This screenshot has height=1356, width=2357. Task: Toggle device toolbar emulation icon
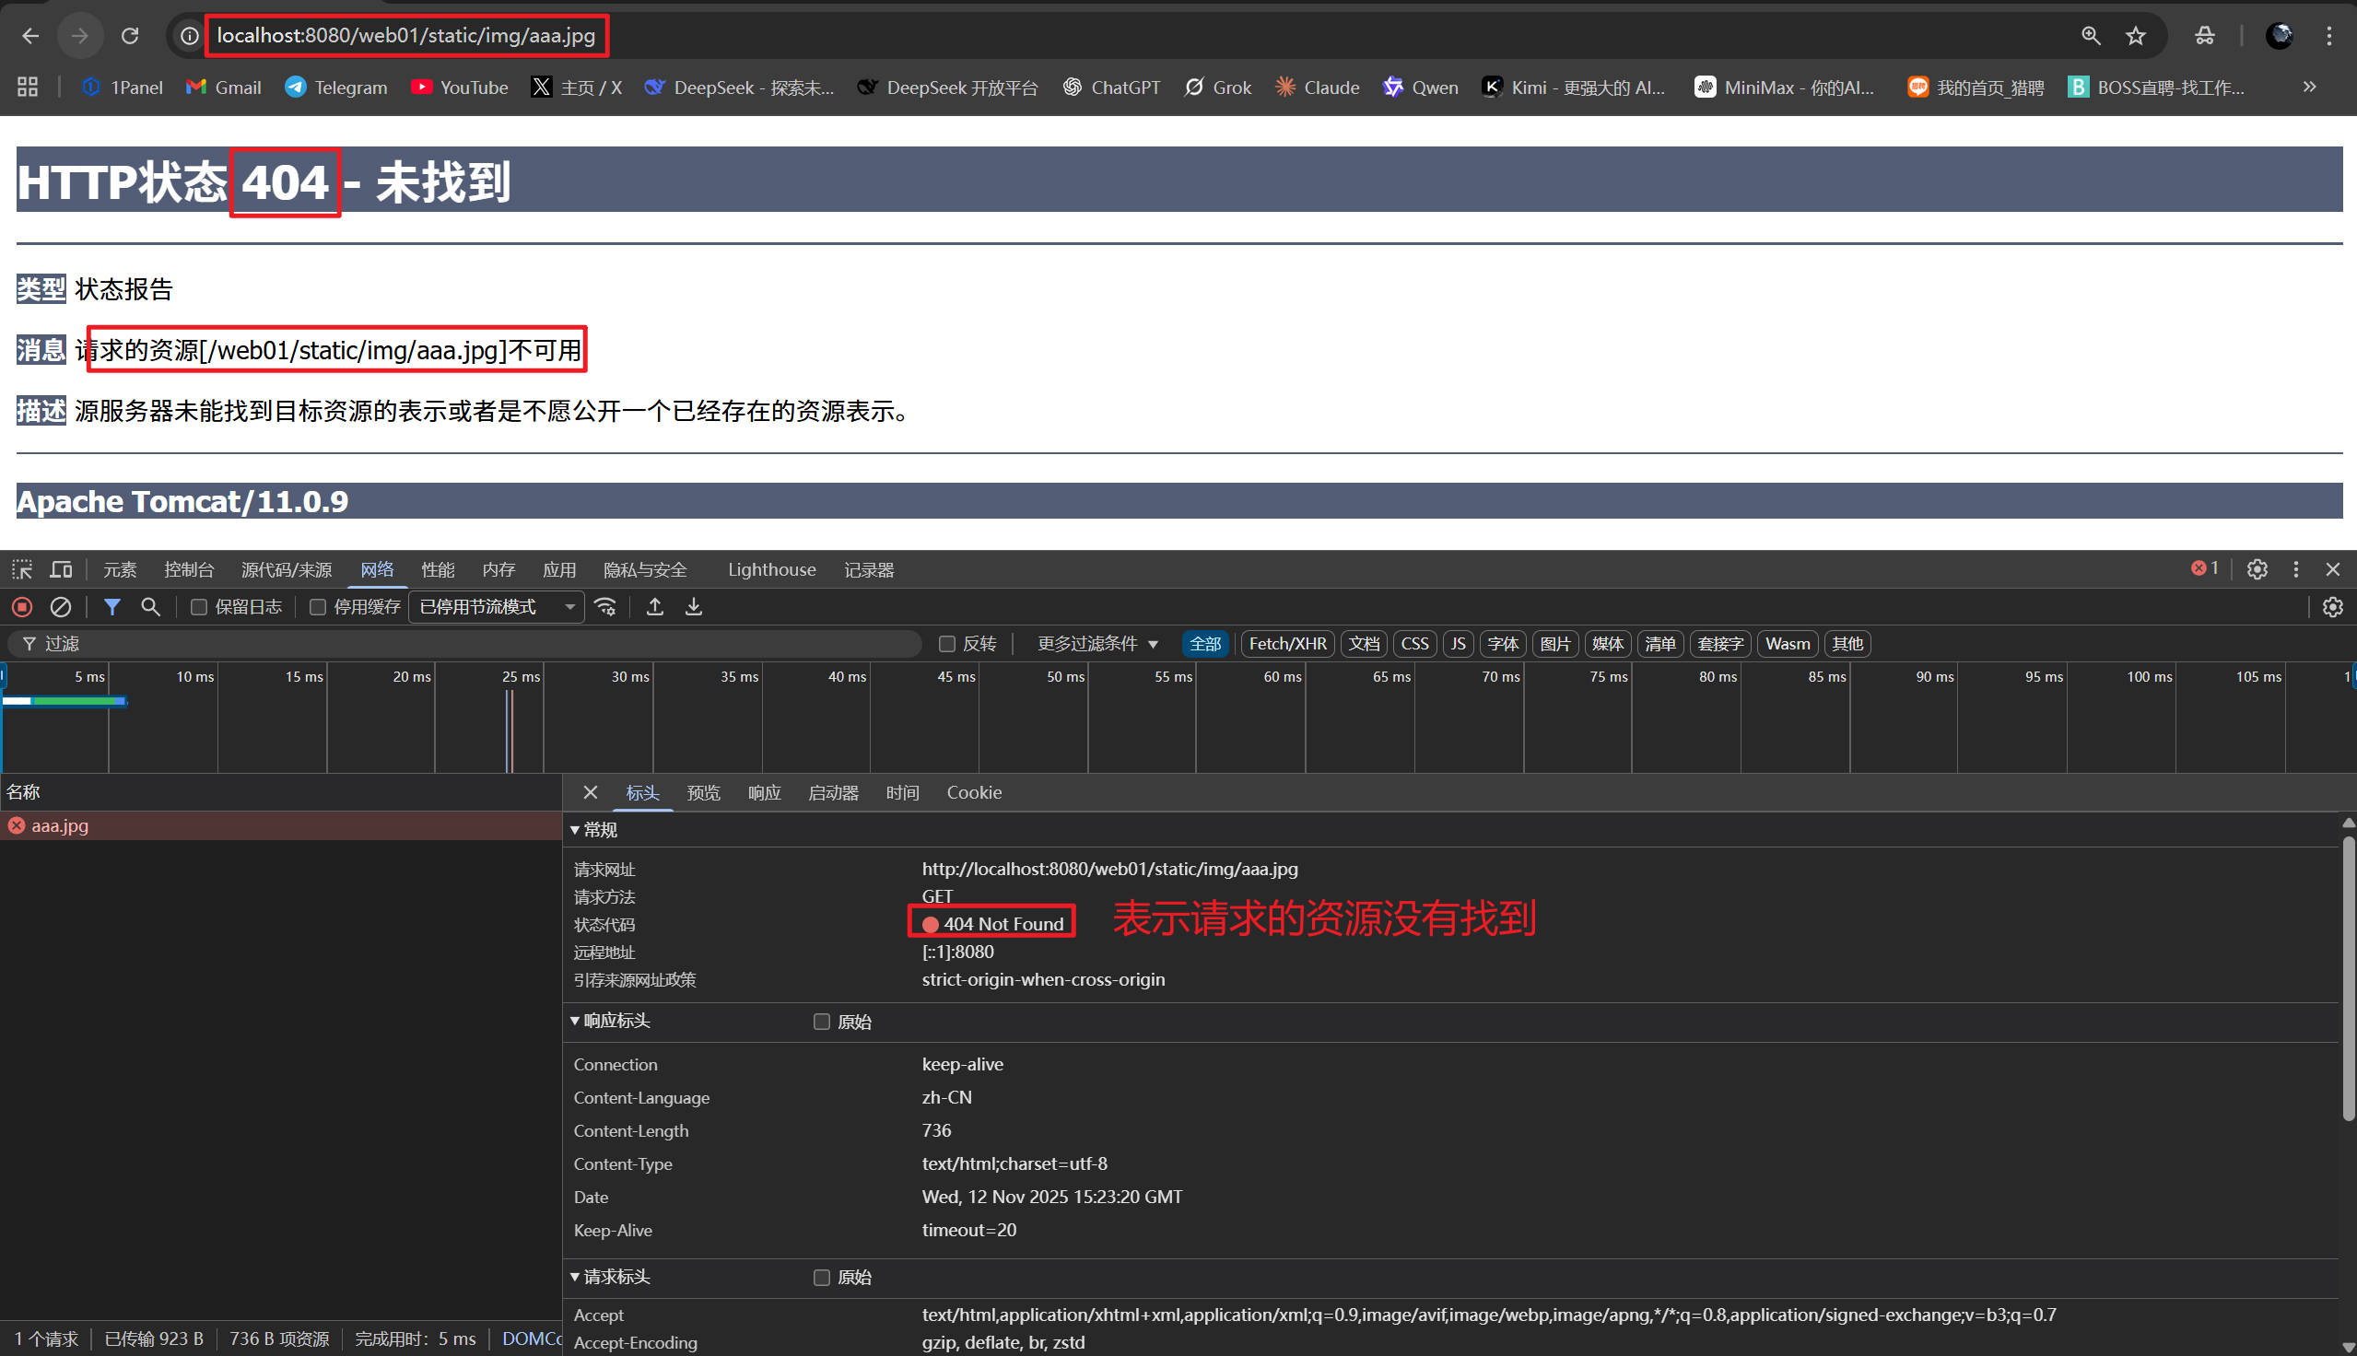[62, 569]
